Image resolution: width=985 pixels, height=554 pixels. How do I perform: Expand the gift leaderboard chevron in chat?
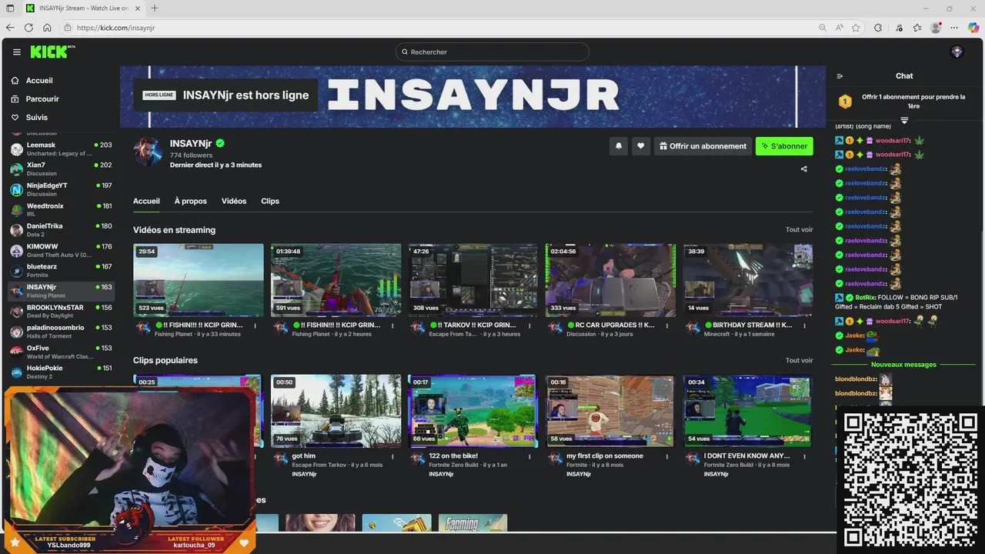[x=904, y=120]
